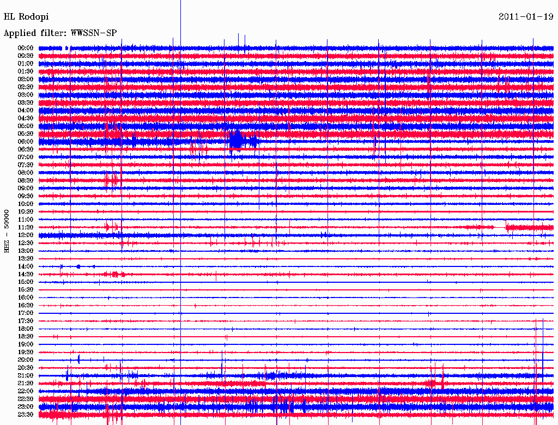Select the 20:00 time label

(26, 360)
